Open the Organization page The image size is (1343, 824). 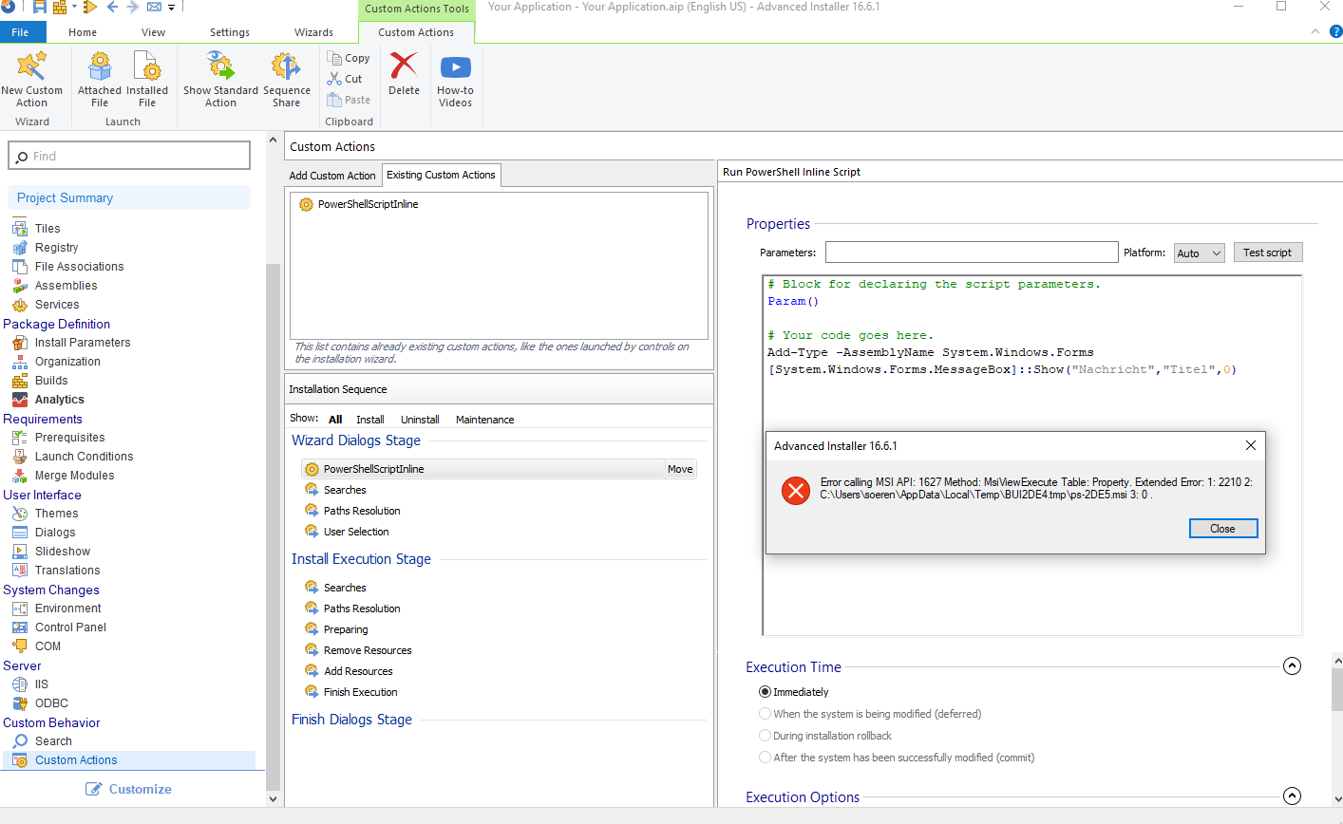[67, 362]
